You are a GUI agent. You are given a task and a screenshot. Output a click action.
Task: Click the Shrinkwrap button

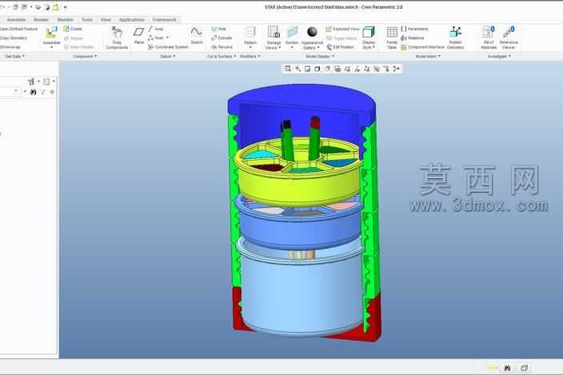[x=10, y=47]
